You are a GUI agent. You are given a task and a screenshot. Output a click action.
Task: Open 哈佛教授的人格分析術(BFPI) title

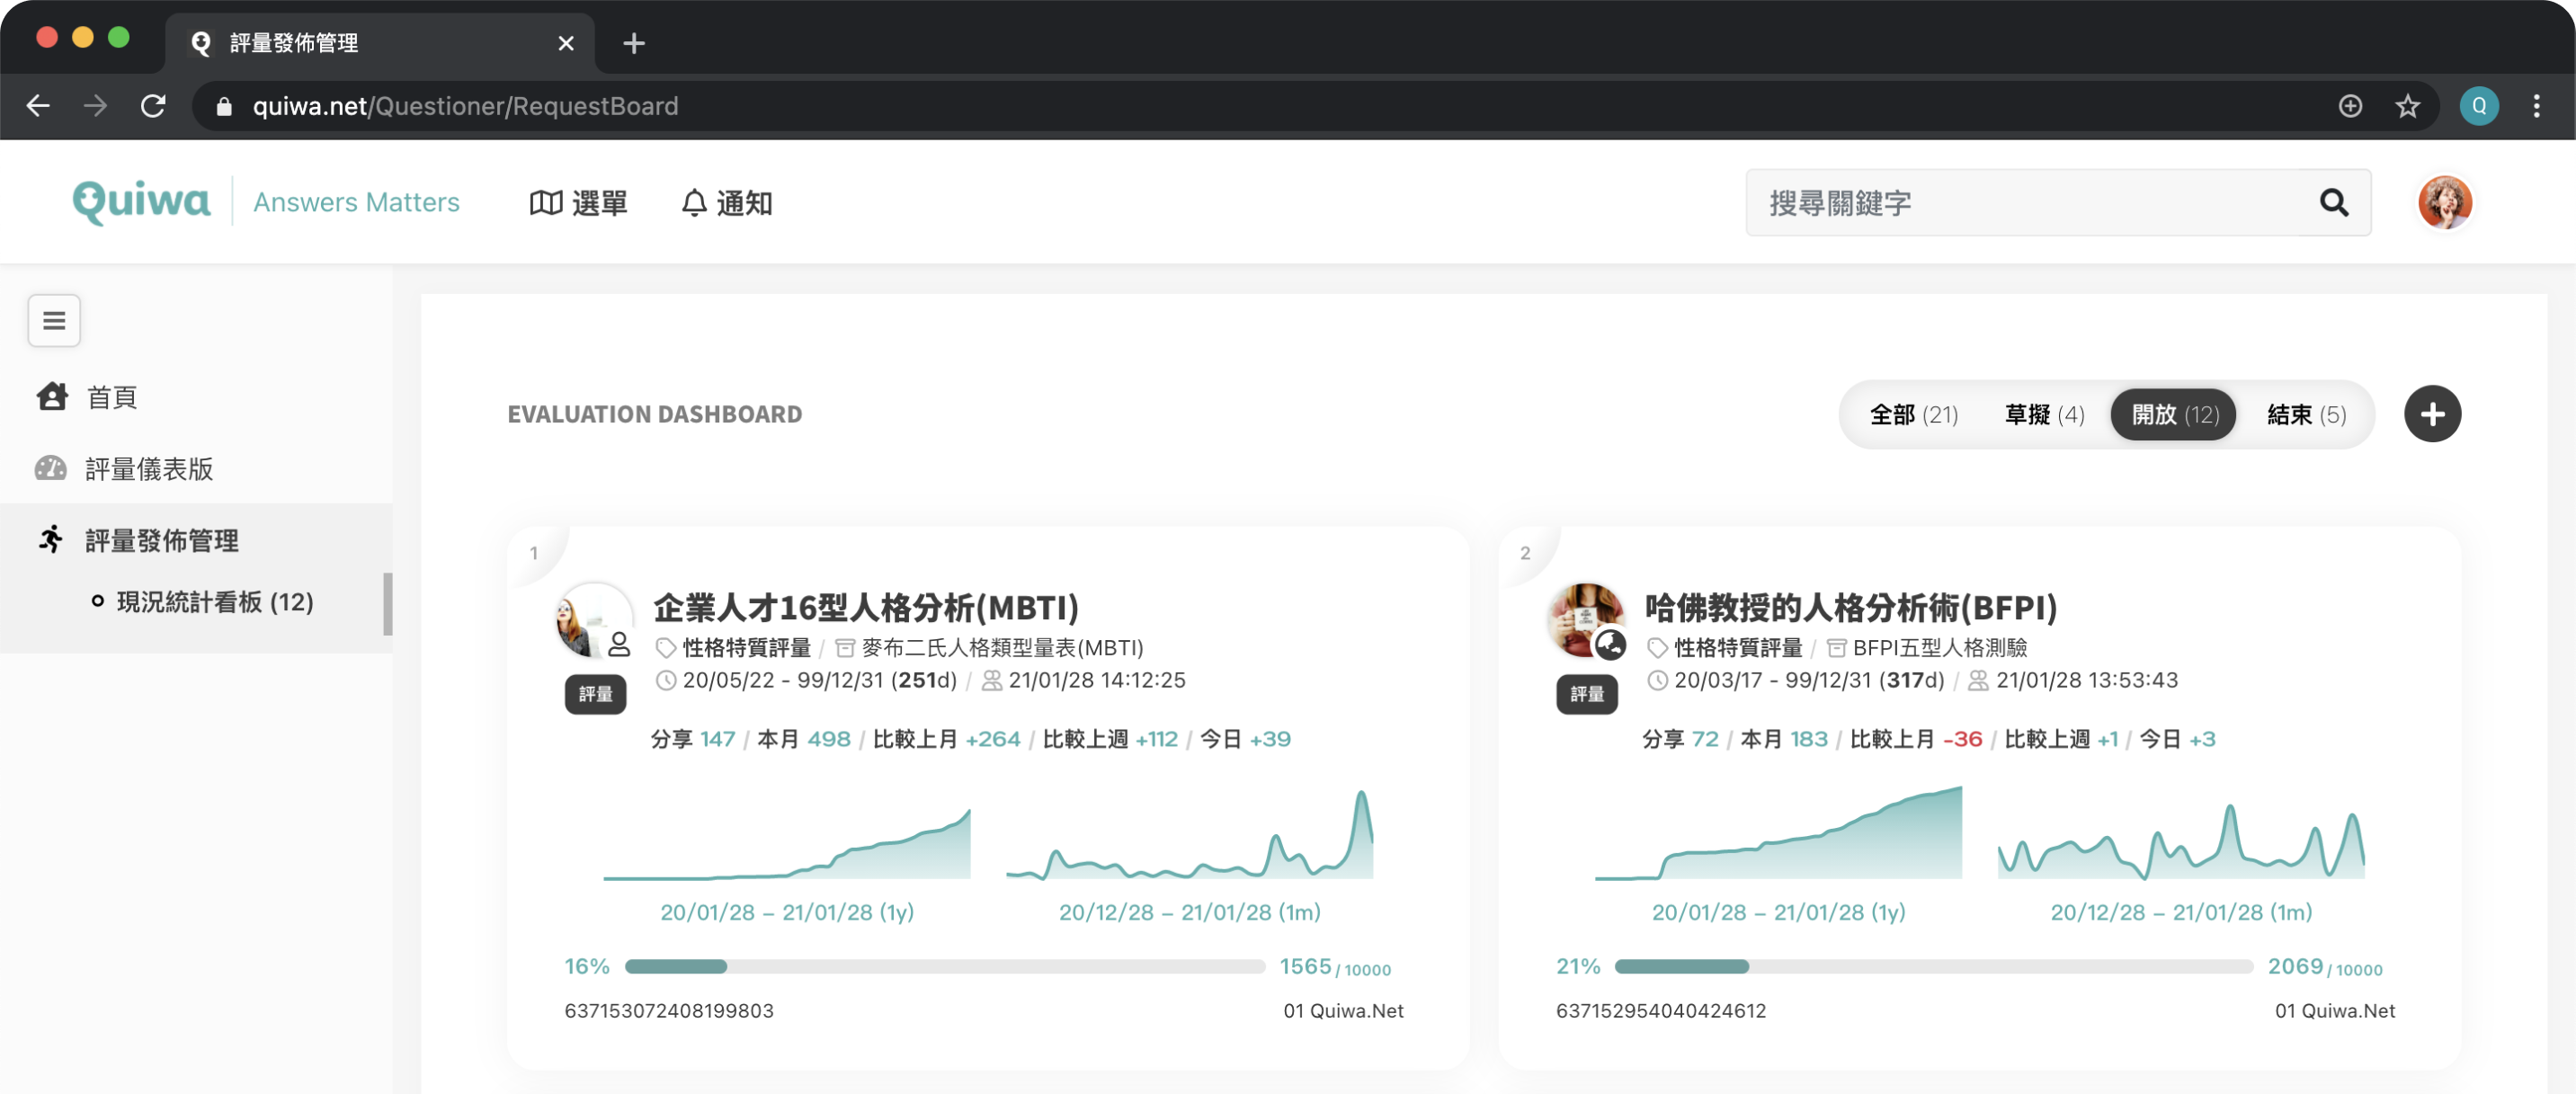[1851, 607]
